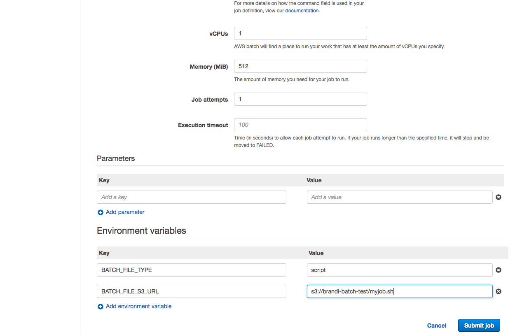Edit the BATCH_FILE_TYPE key field
This screenshot has width=515, height=335.
pyautogui.click(x=191, y=270)
